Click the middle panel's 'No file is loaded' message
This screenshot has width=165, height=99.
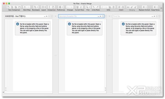click(x=86, y=28)
